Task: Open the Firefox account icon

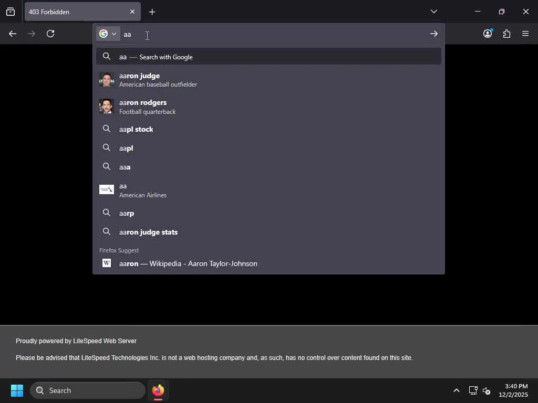Action: 488,34
